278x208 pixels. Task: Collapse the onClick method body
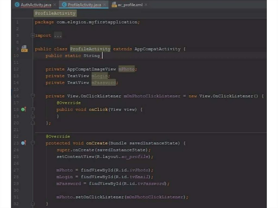(33, 109)
